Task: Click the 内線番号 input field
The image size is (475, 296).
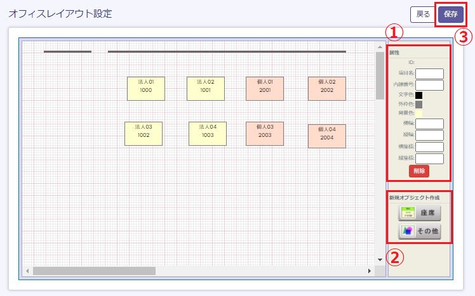Action: [429, 85]
